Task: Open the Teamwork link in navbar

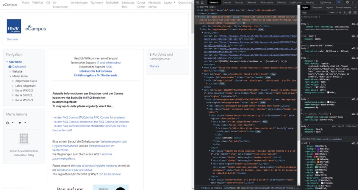Action: 97,3
